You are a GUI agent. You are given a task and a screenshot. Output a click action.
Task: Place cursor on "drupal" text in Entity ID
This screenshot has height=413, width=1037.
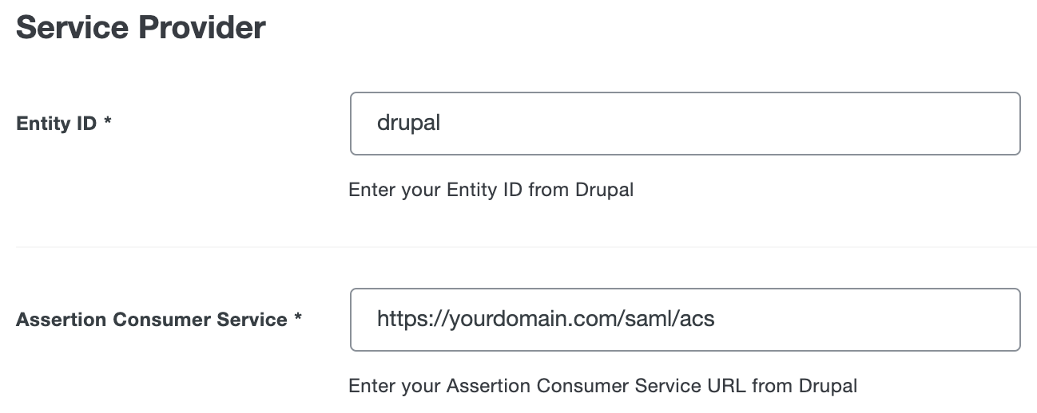coord(408,124)
